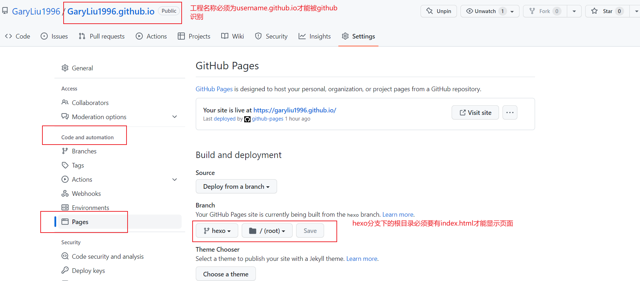Click the Settings gear icon in top navigation
The image size is (640, 281).
pyautogui.click(x=345, y=36)
